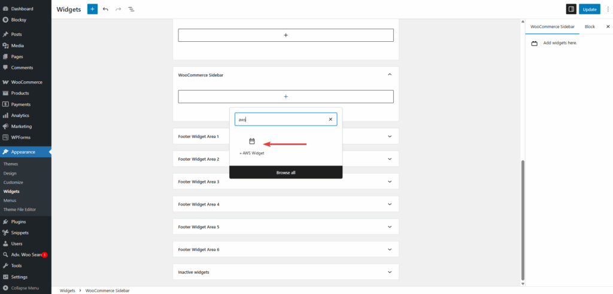Viewport: 613px width, 294px height.
Task: Open the Customize submenu item
Action: 13,182
